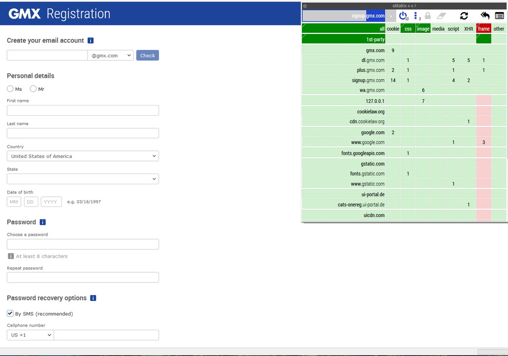Click the 'other' column header
508x356 pixels.
click(499, 28)
